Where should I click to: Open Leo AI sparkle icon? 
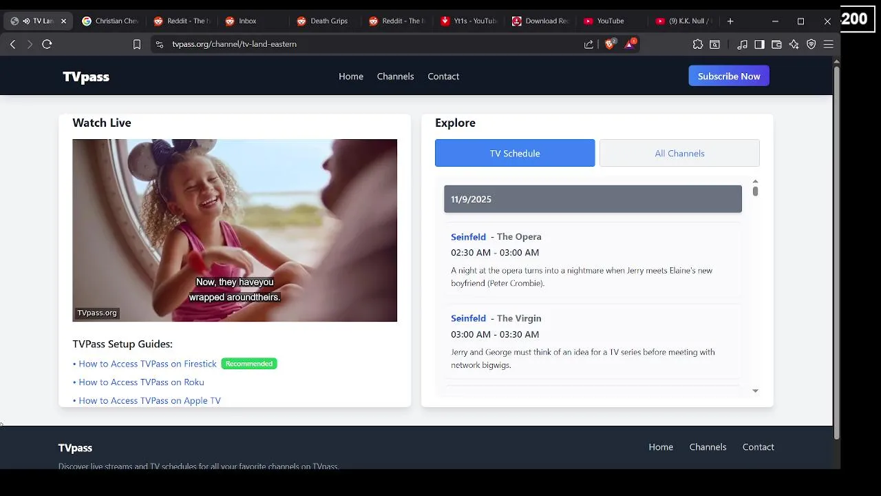pyautogui.click(x=794, y=44)
